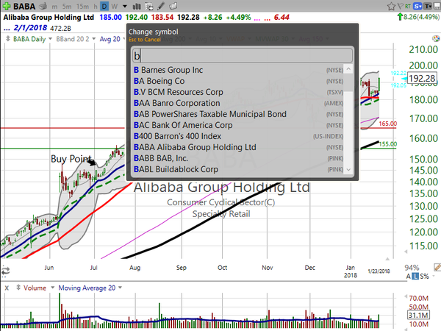The image size is (441, 331).
Task: Close the Volume pane with the X
Action: 7,288
